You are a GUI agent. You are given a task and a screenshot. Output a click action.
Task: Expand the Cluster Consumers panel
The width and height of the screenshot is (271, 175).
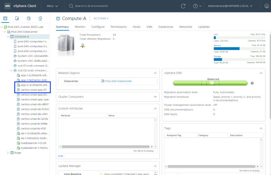click(x=155, y=97)
